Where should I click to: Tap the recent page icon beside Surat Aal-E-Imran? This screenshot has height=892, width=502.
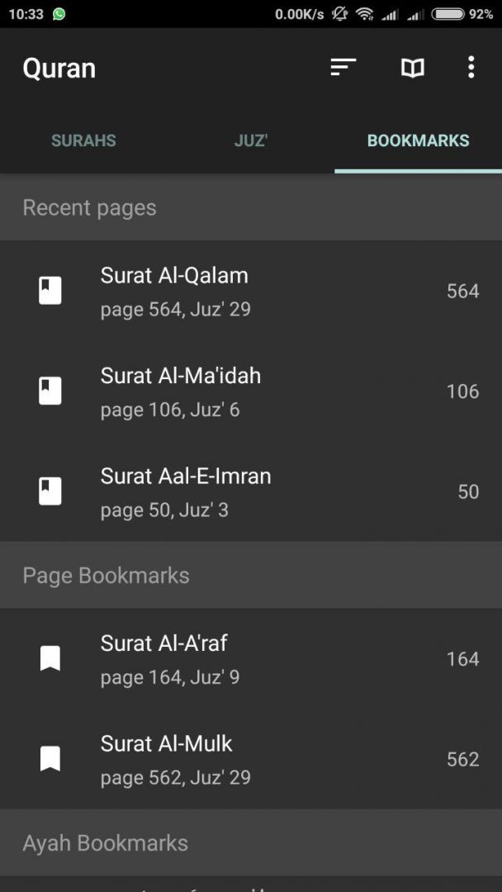[x=50, y=491]
